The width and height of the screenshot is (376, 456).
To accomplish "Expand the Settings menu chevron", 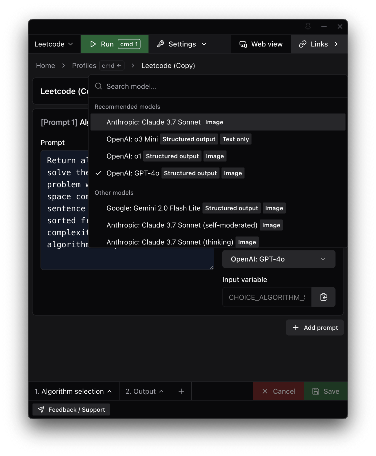I will [x=204, y=44].
